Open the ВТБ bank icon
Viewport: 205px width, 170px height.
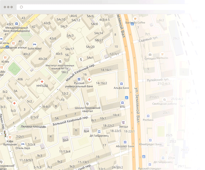coord(122,103)
